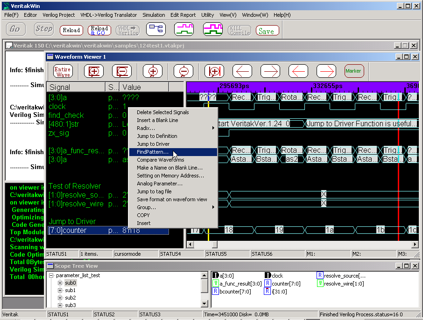The image size is (423, 320).
Task: Click i[31:0] in the scope signal list
Action: [x=279, y=292]
